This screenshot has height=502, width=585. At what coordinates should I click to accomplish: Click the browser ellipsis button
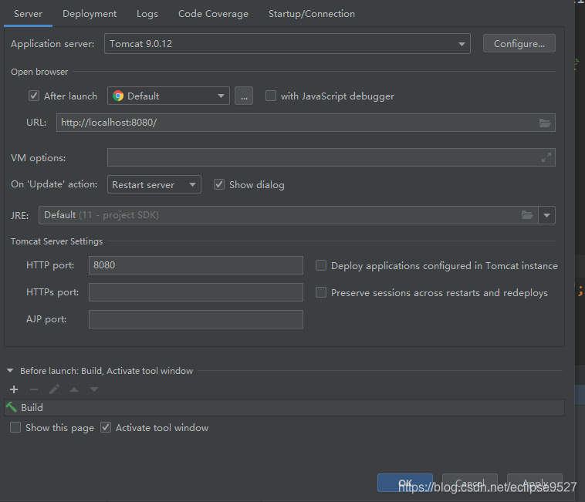tap(244, 96)
